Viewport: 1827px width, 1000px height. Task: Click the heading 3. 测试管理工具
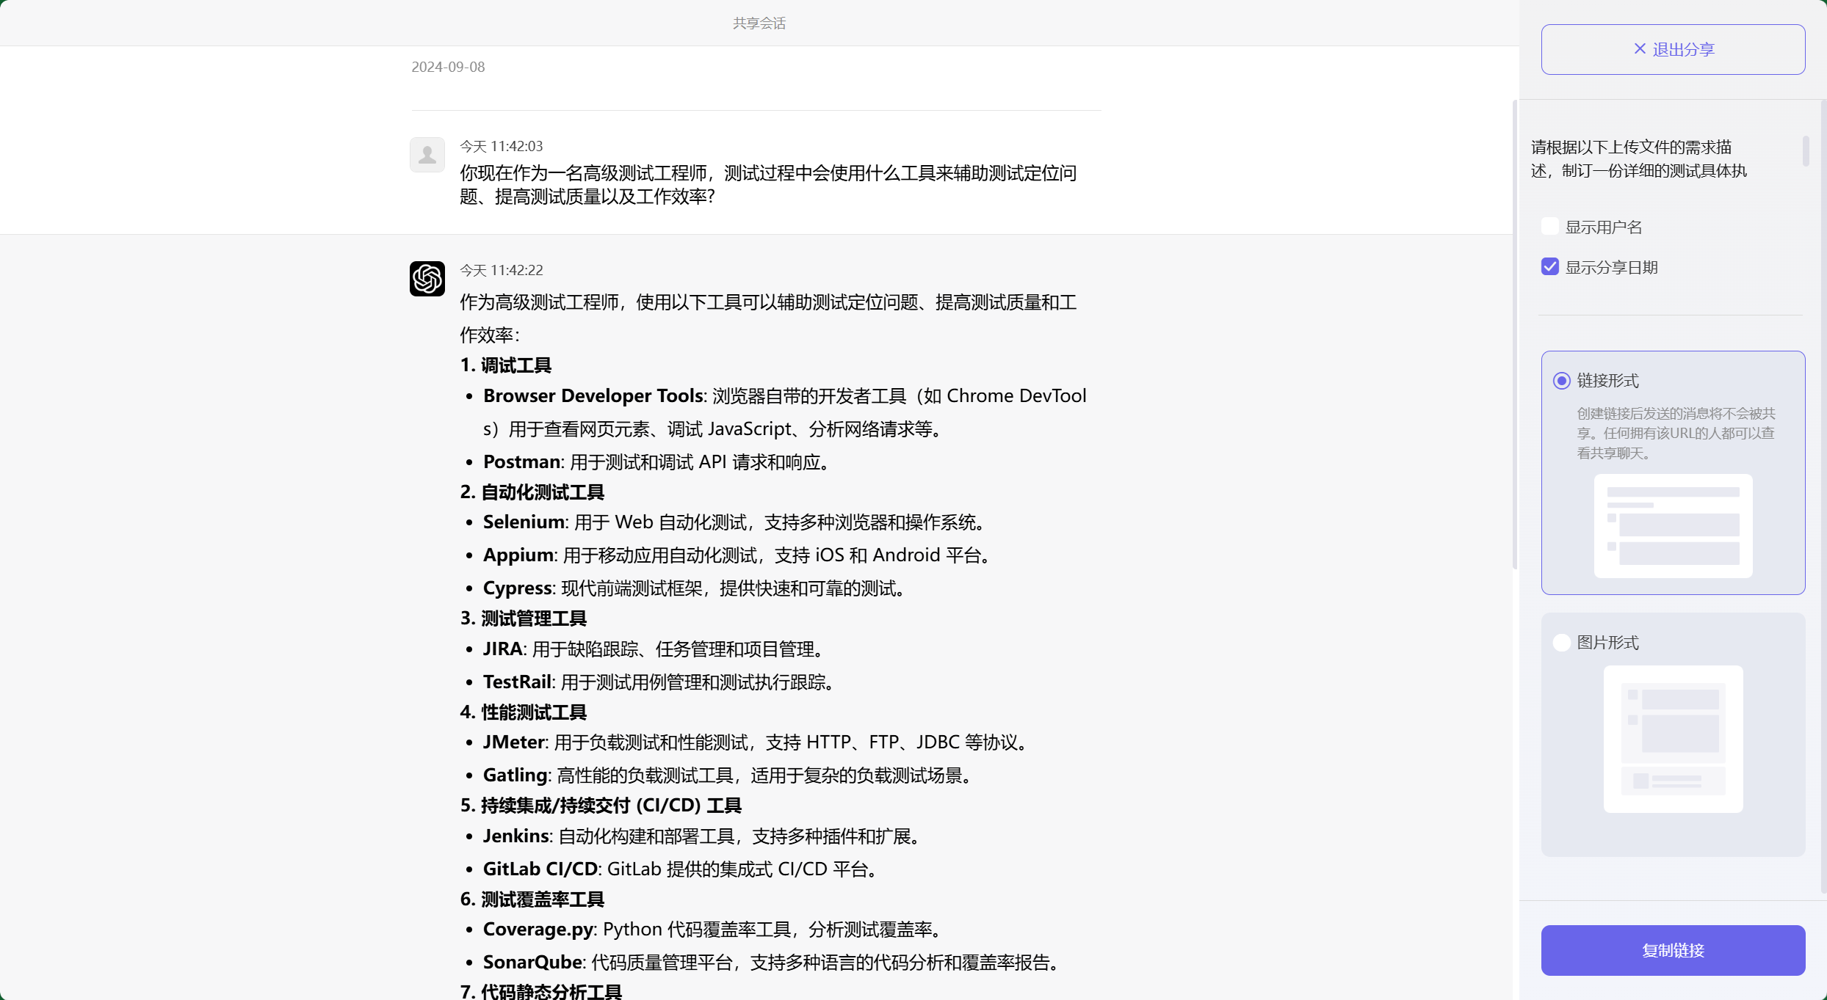[524, 618]
